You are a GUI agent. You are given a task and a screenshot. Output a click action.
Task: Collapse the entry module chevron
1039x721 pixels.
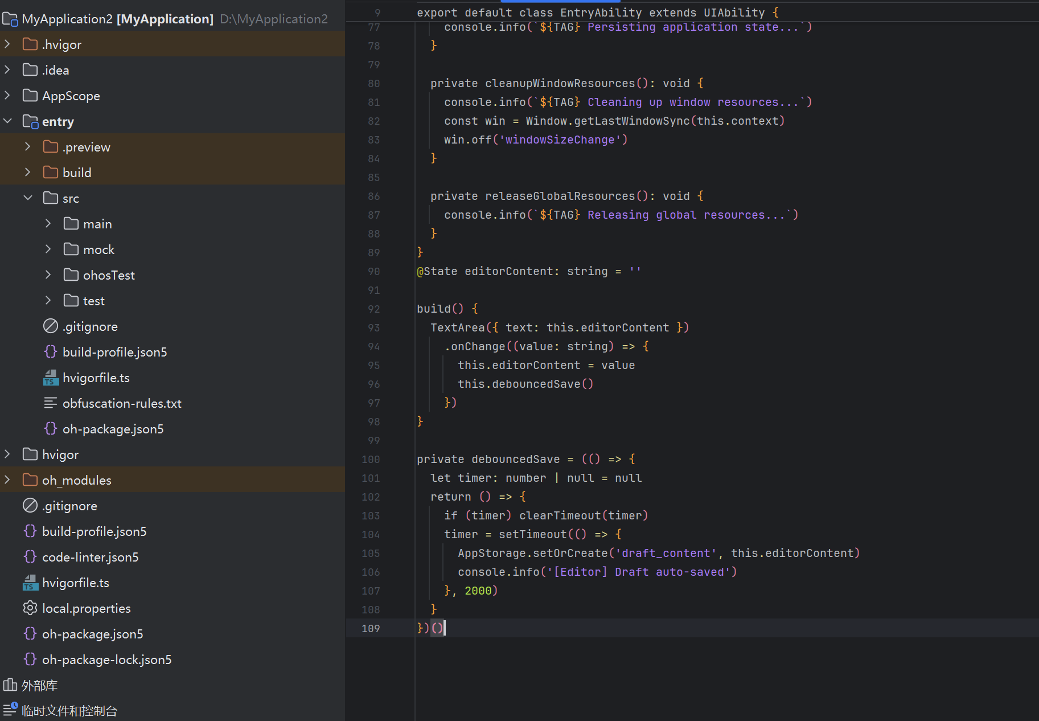click(x=7, y=121)
